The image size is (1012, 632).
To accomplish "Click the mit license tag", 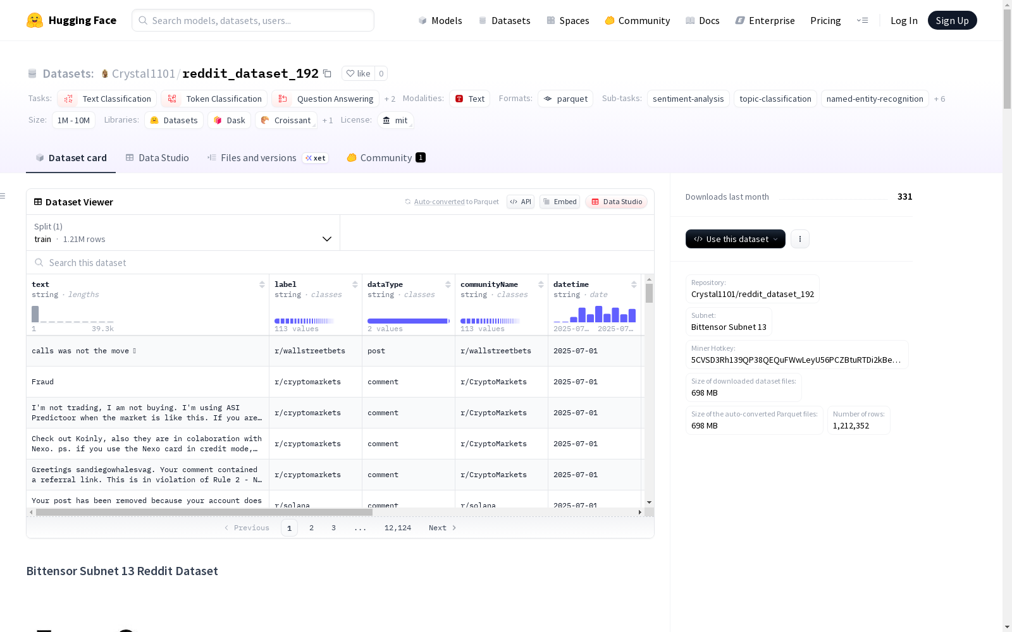I will coord(395,121).
